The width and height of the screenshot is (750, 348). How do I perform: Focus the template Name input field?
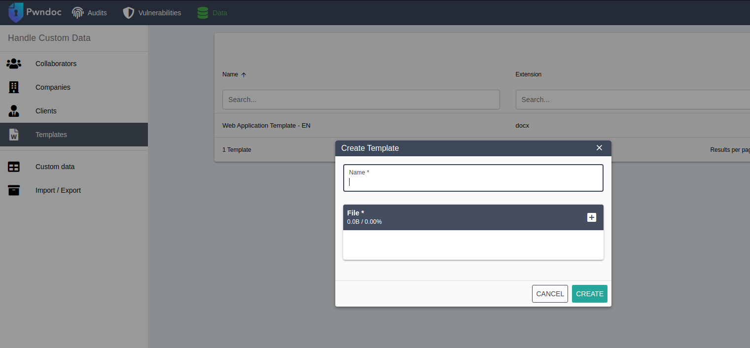click(473, 181)
